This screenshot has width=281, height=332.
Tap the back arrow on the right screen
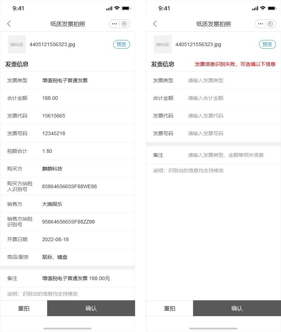[155, 24]
